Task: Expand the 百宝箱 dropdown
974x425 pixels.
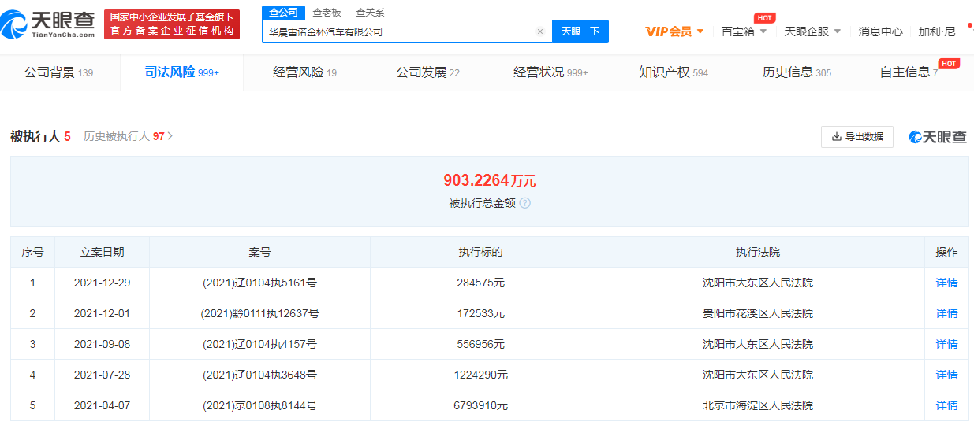Action: point(744,31)
